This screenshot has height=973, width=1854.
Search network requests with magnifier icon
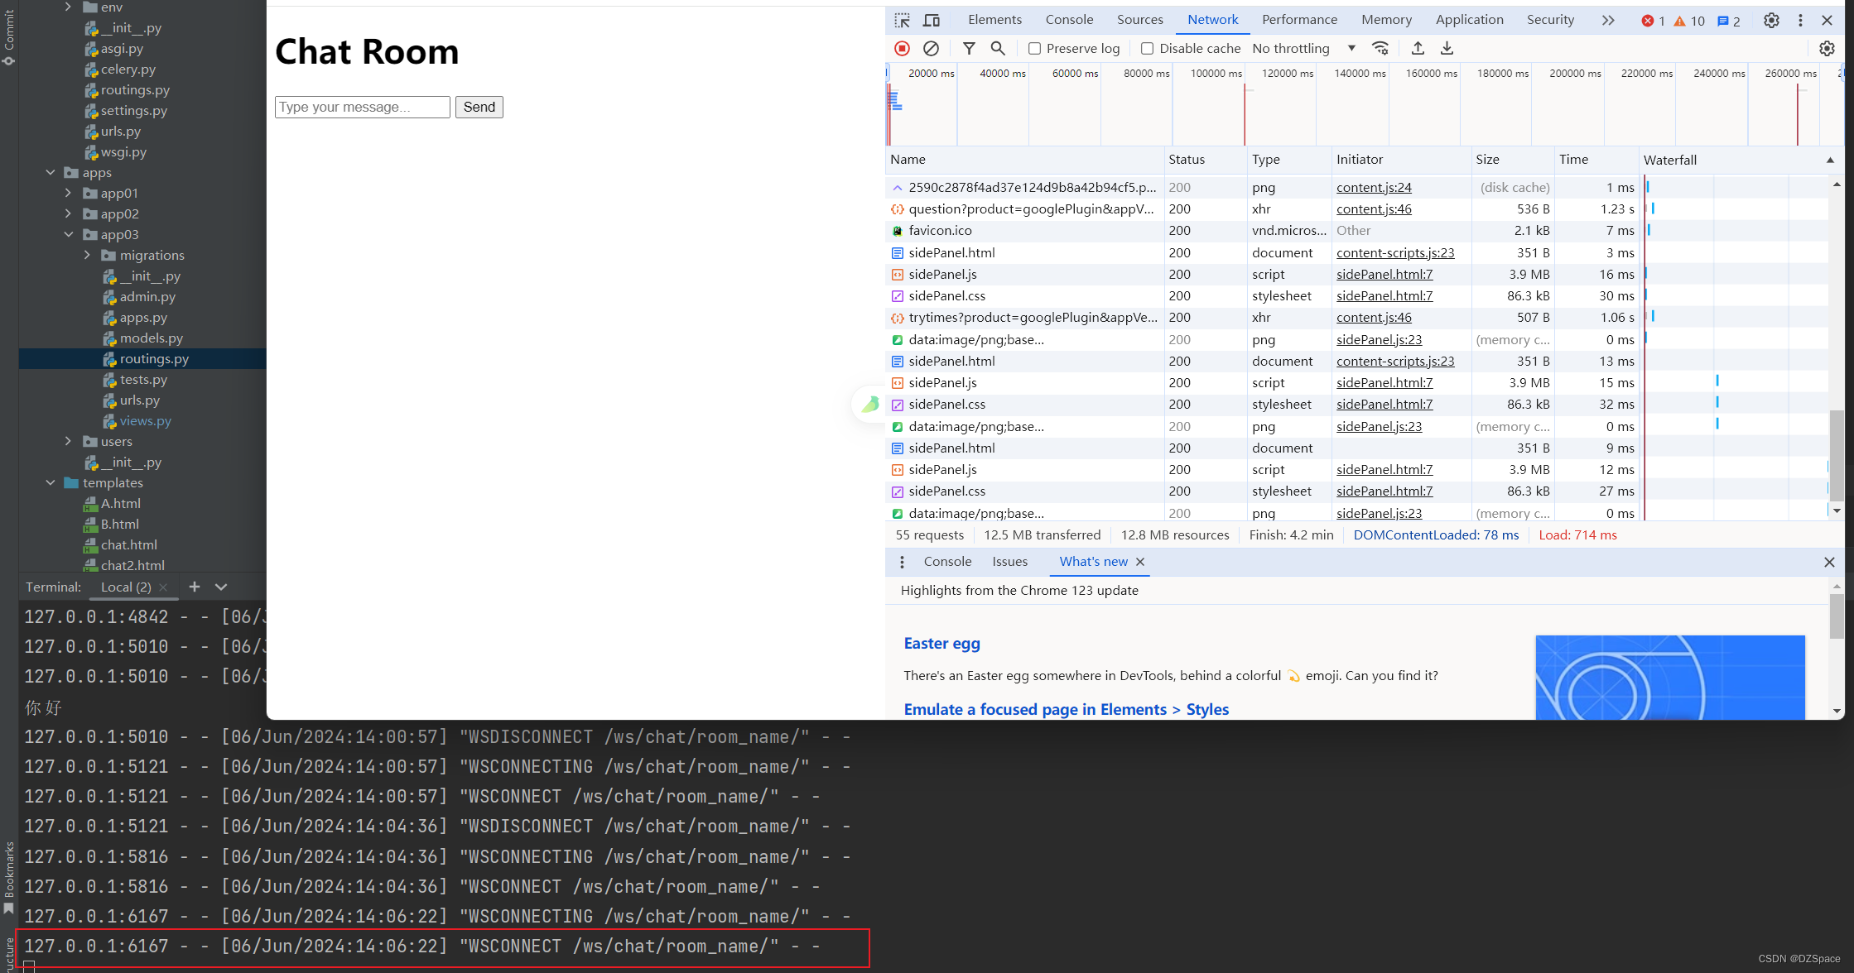(x=997, y=48)
